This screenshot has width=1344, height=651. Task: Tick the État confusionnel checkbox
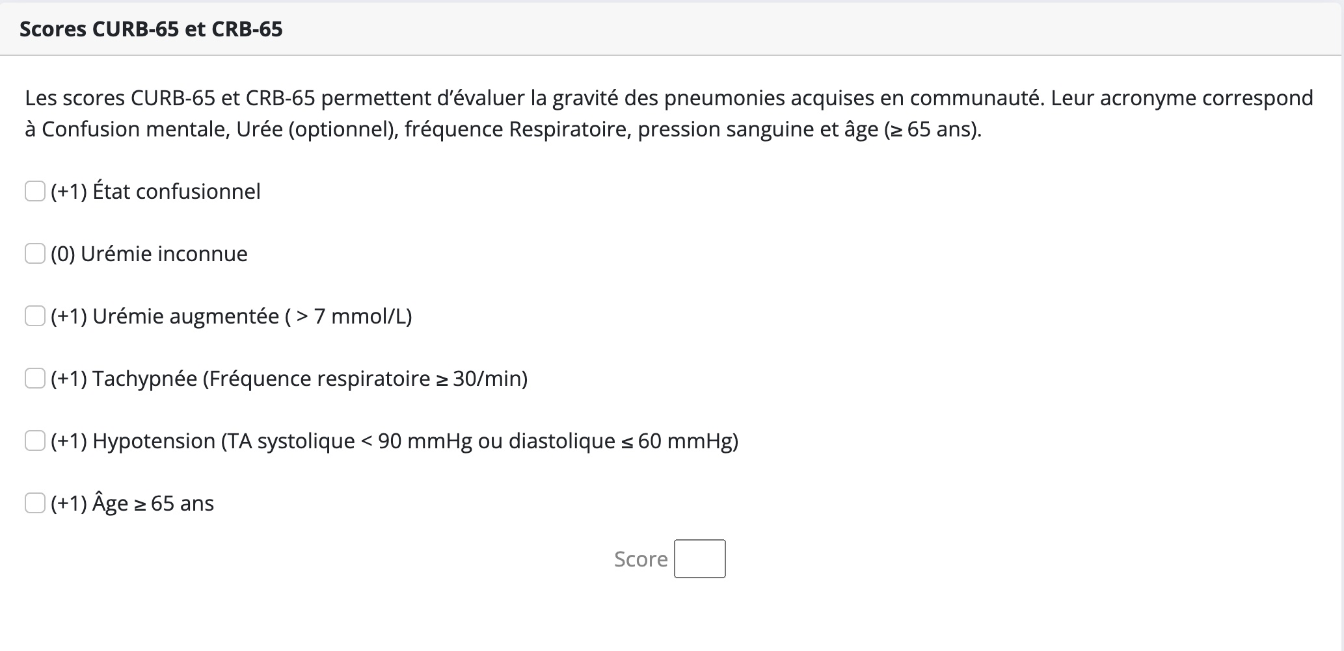coord(35,192)
